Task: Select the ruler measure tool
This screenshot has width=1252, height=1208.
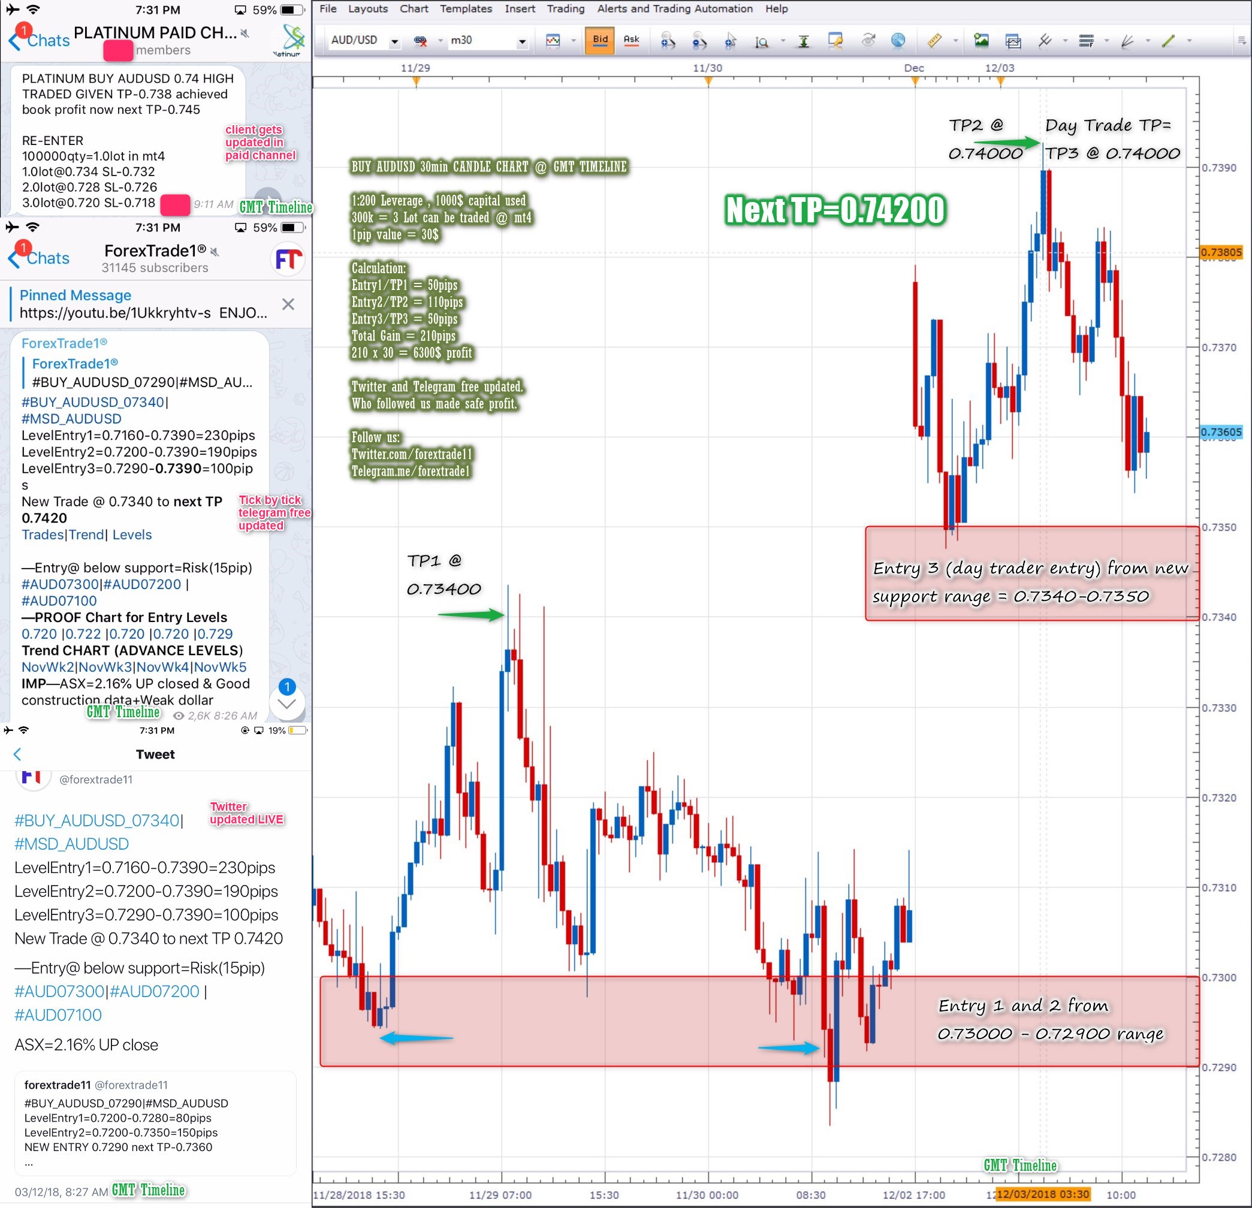Action: 934,41
